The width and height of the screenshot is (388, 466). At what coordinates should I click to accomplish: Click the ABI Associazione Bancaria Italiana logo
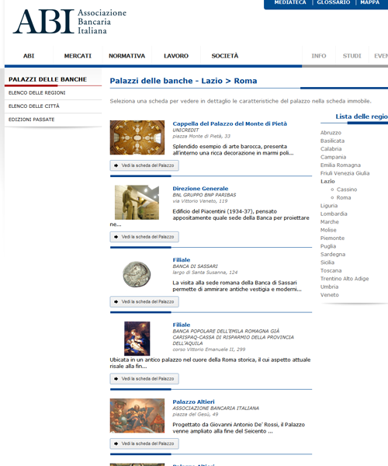pyautogui.click(x=70, y=22)
